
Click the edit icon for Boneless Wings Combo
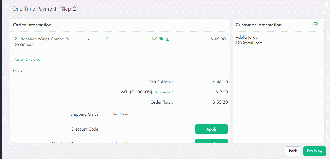coord(155,39)
